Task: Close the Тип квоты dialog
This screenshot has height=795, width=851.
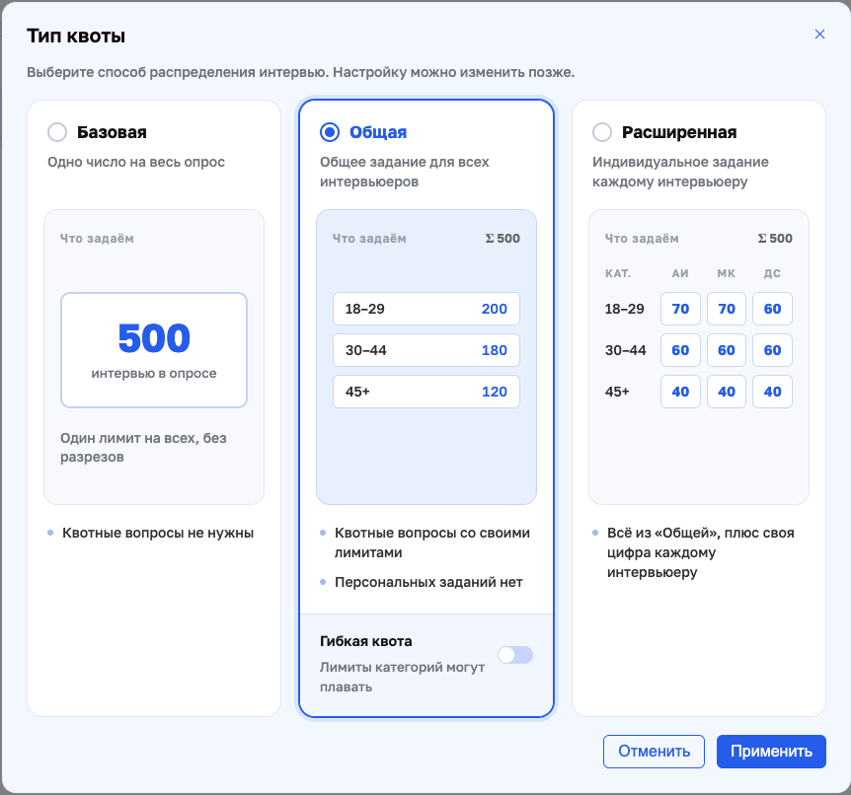Action: pos(819,35)
